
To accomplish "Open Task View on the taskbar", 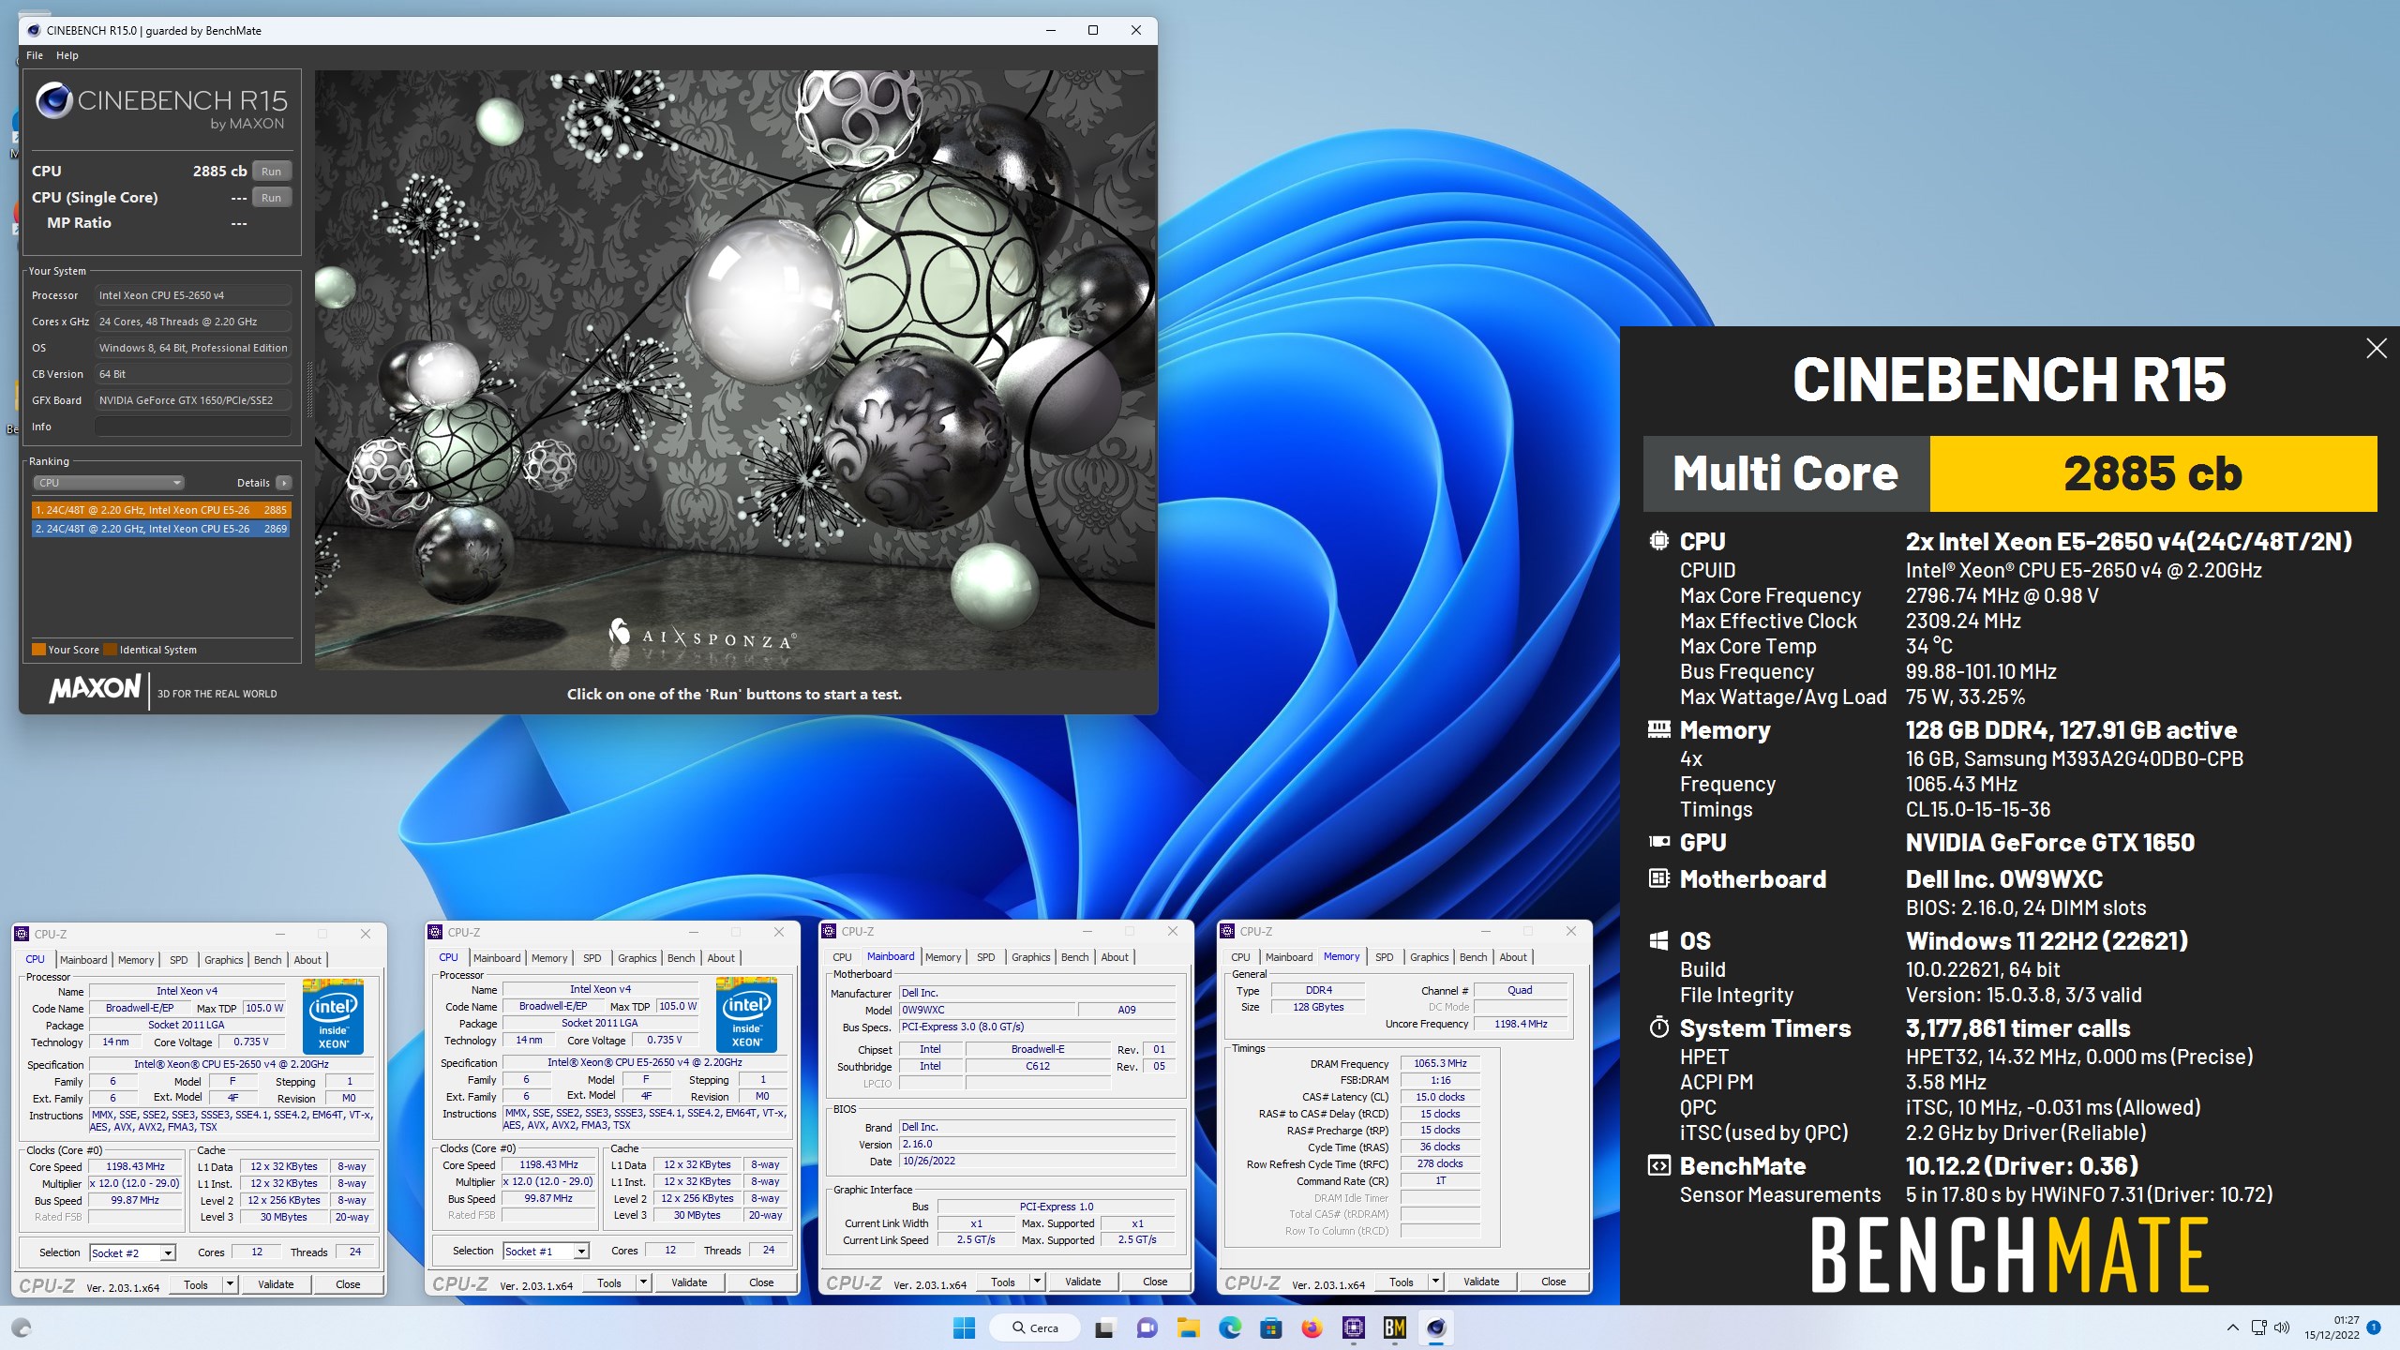I will pyautogui.click(x=1104, y=1327).
